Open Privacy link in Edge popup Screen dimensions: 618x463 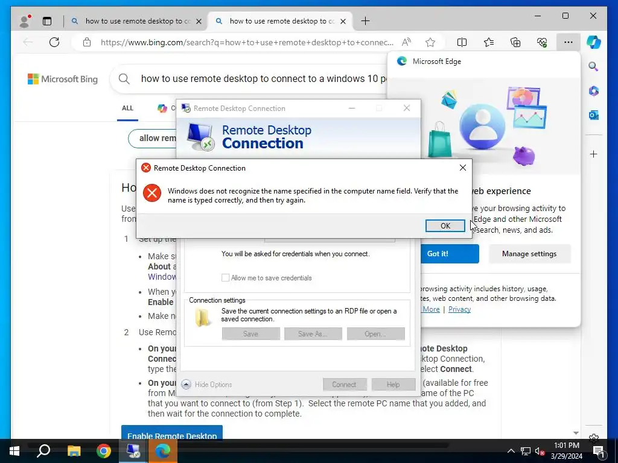coord(459,309)
